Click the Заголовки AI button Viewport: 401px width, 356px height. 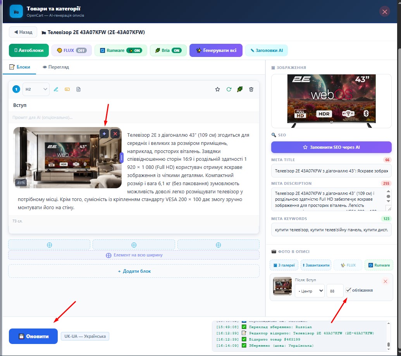(x=267, y=50)
